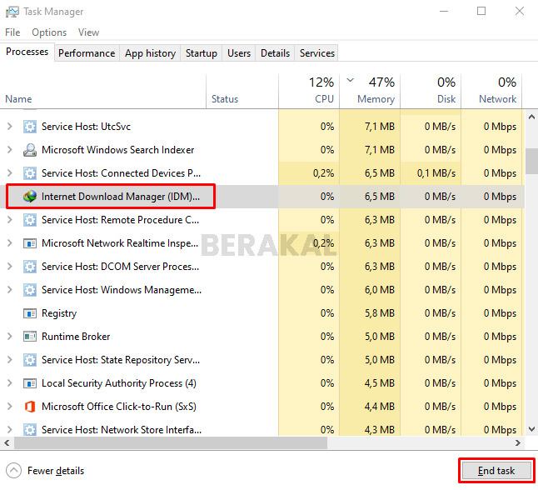Sort by the Name column header
The height and width of the screenshot is (490, 538).
coord(103,92)
